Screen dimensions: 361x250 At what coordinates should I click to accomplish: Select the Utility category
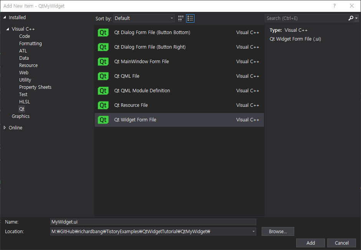25,80
